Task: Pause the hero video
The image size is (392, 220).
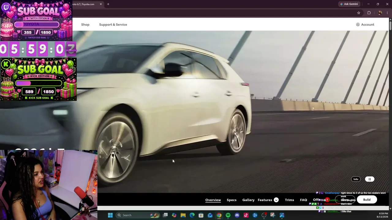Action: [x=370, y=179]
